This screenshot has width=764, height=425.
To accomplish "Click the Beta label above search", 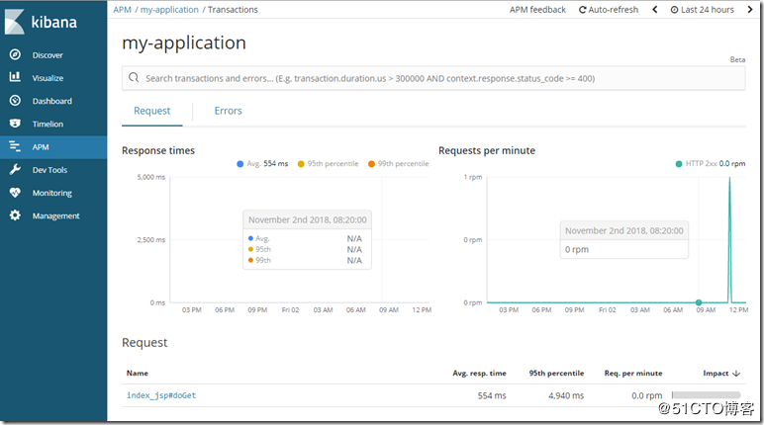I will pyautogui.click(x=737, y=59).
